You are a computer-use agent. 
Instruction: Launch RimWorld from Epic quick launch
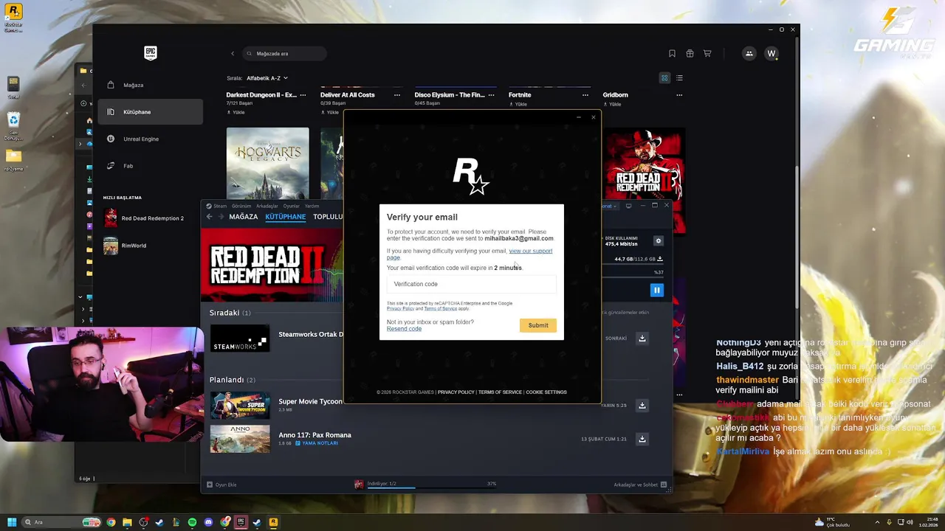[x=150, y=246]
